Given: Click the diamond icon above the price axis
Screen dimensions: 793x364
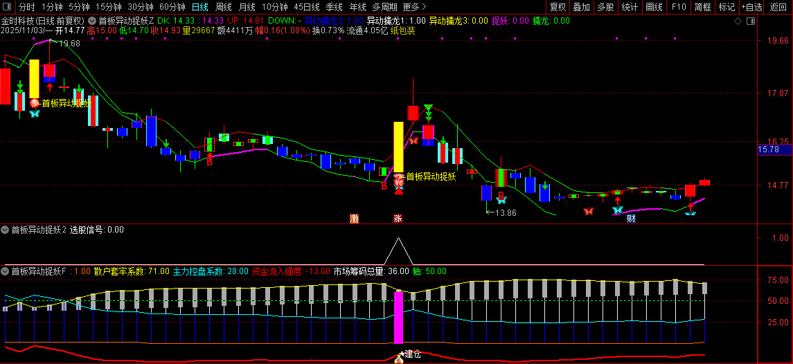Looking at the screenshot, I should click(738, 21).
